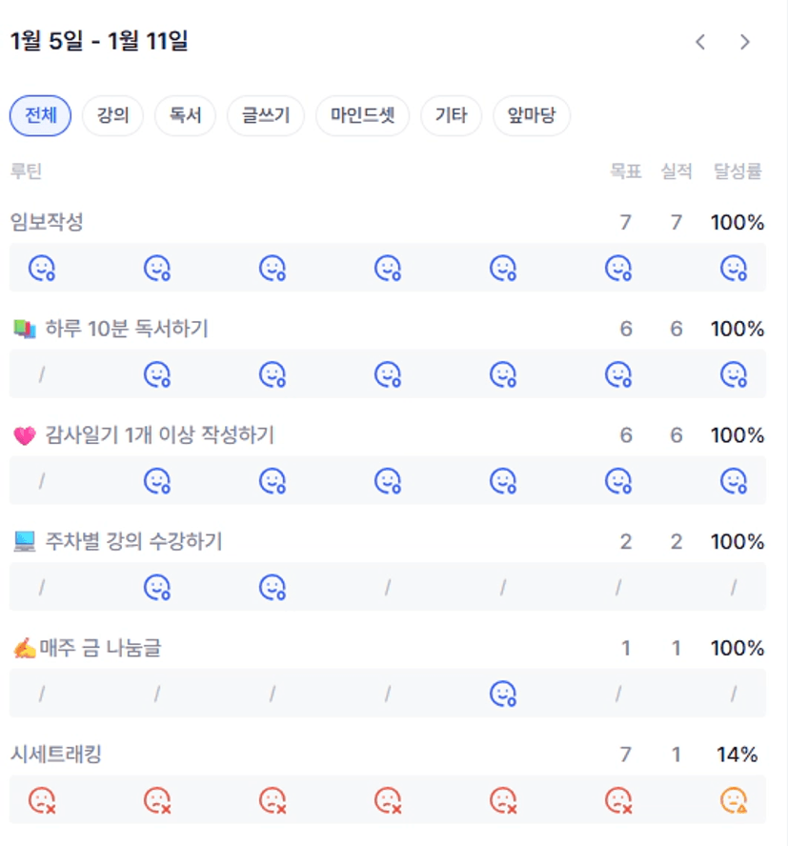Switch to the 강의 category tab

[x=112, y=116]
